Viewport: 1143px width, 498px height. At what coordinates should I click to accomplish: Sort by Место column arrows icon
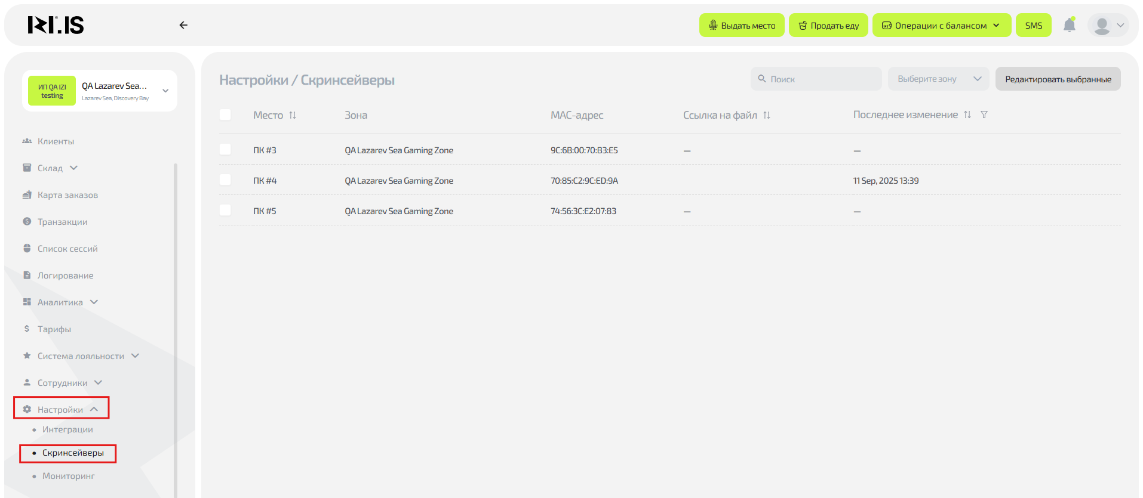click(x=293, y=115)
